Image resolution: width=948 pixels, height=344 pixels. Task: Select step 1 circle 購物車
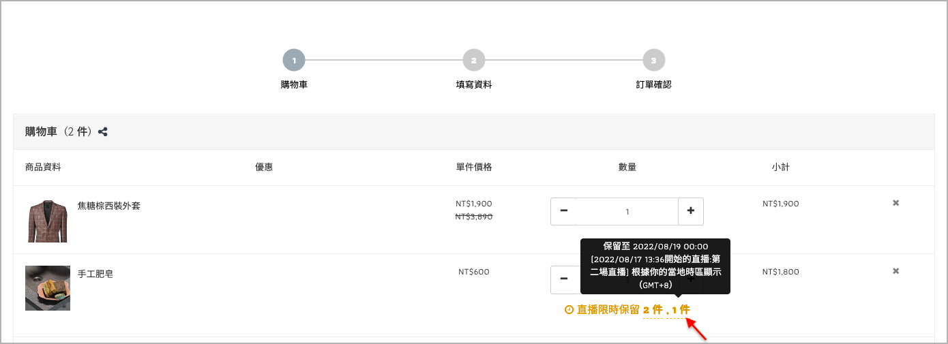pos(294,60)
